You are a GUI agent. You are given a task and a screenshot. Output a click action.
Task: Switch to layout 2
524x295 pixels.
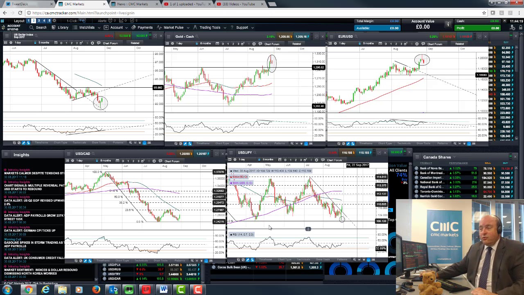tap(34, 21)
